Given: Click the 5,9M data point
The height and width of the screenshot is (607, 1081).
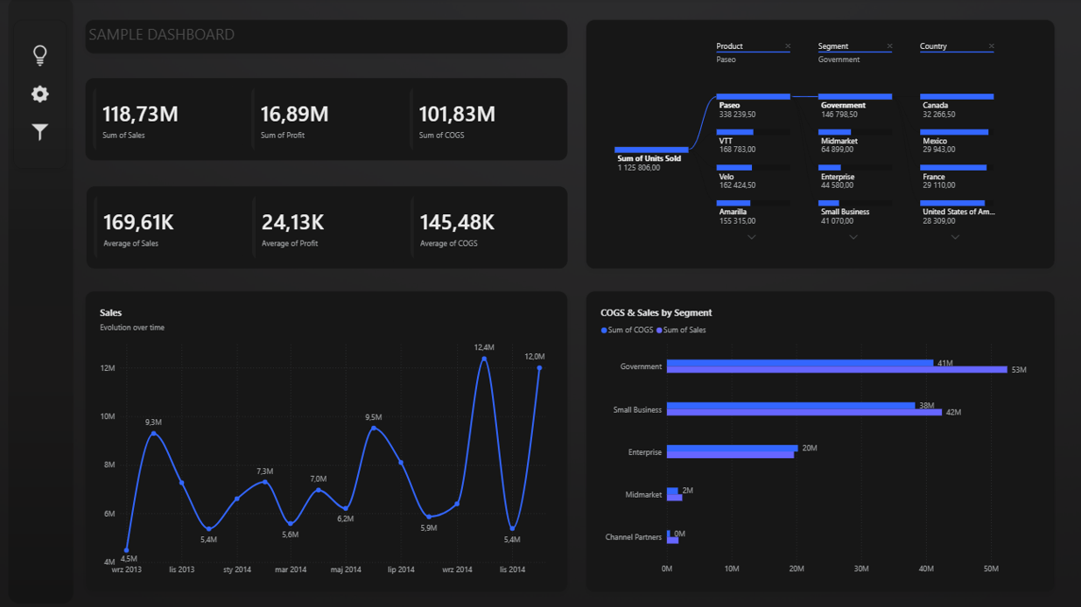Looking at the screenshot, I should pyautogui.click(x=429, y=517).
